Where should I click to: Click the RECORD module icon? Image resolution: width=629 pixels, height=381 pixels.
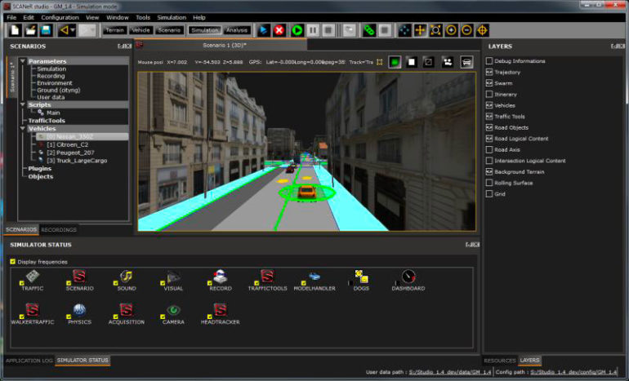click(220, 277)
